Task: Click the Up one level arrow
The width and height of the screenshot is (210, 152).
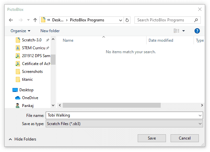Action: tap(35, 20)
